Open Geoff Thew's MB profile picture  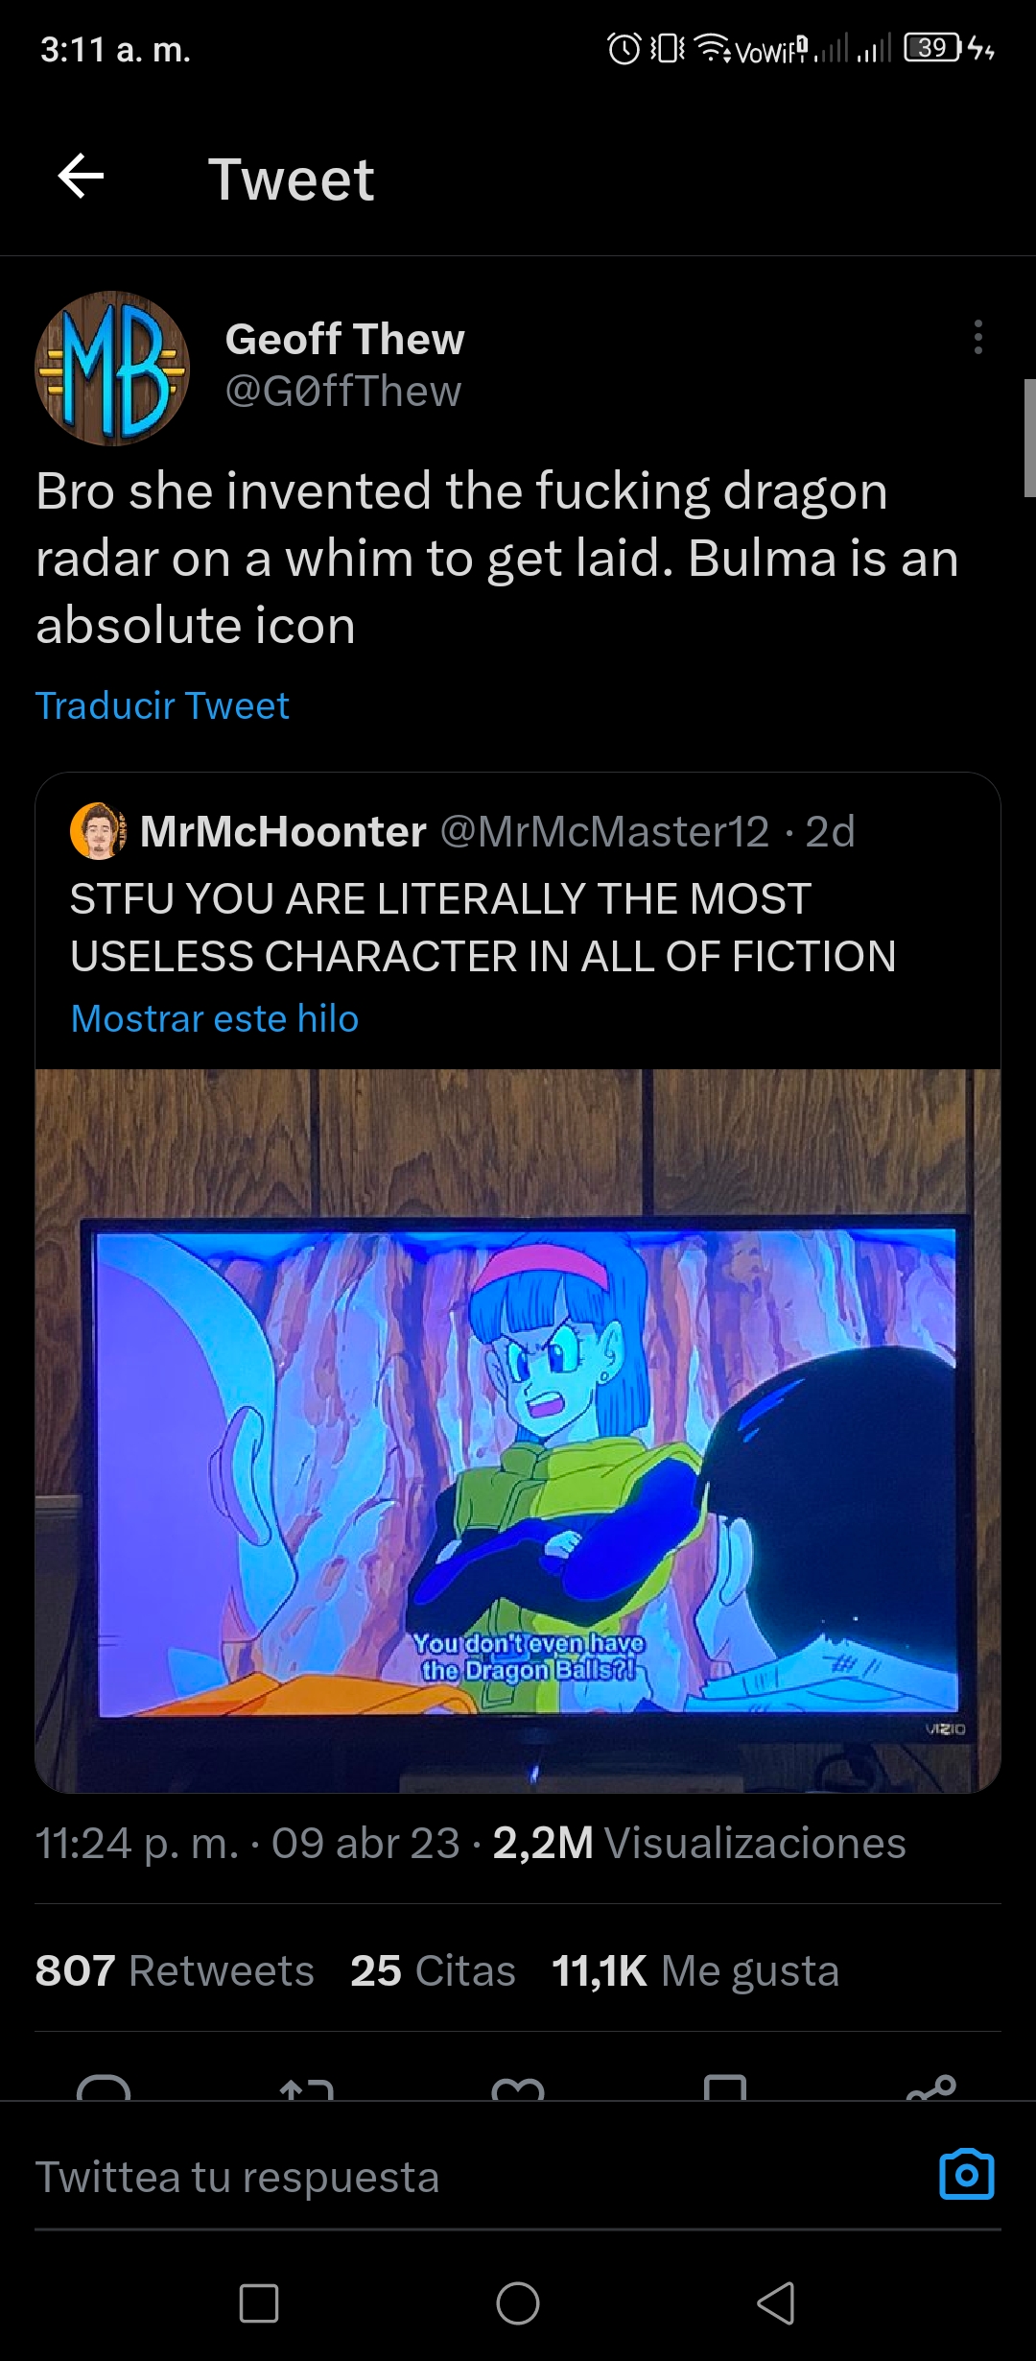tap(112, 369)
